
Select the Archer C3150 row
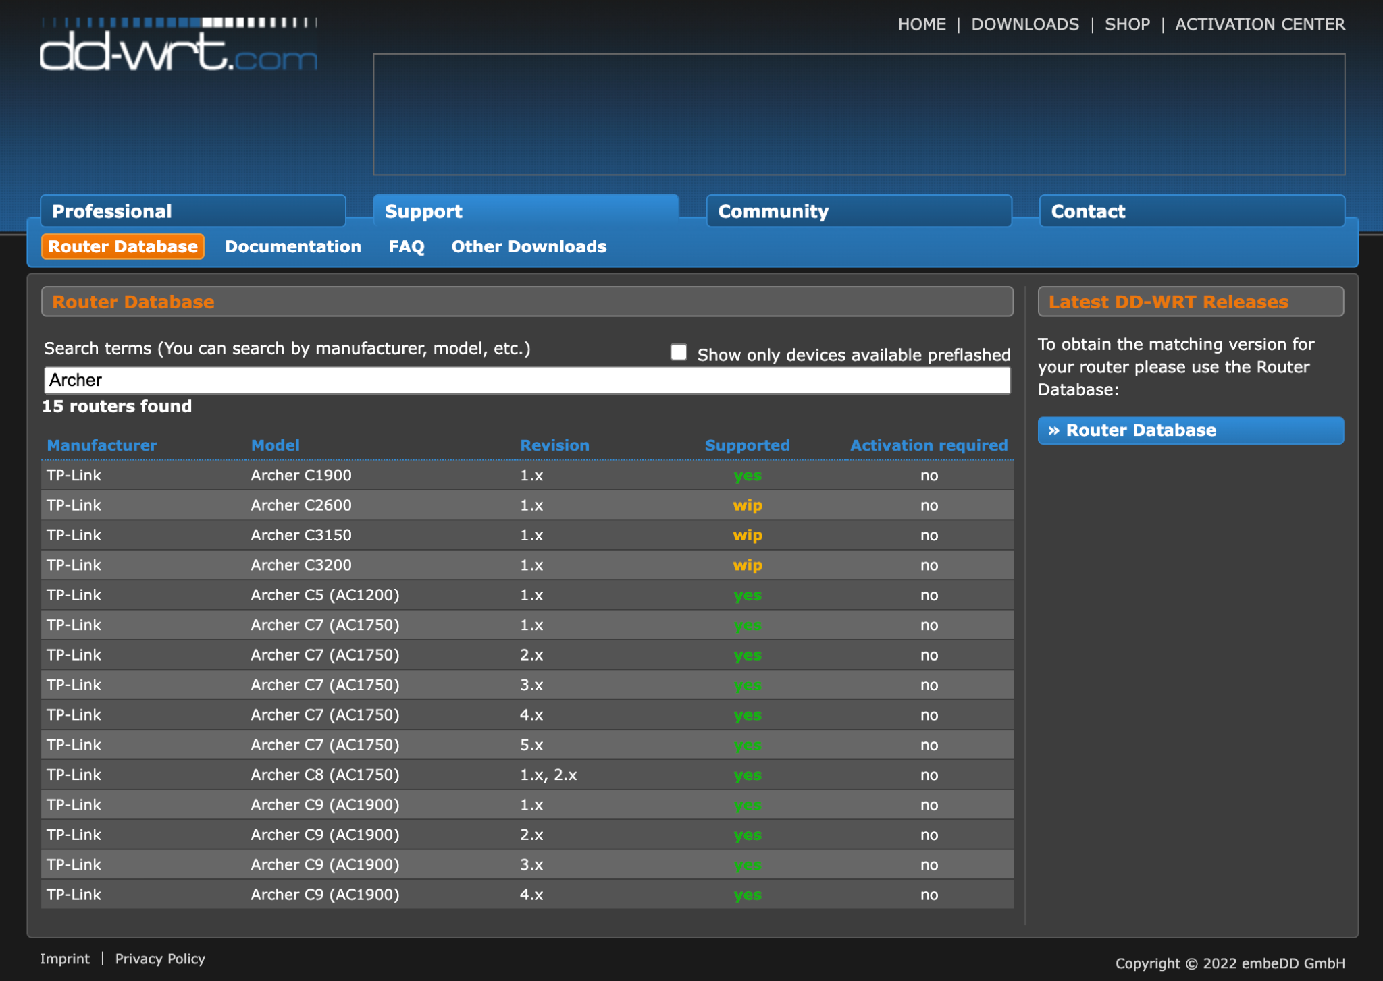click(x=527, y=535)
